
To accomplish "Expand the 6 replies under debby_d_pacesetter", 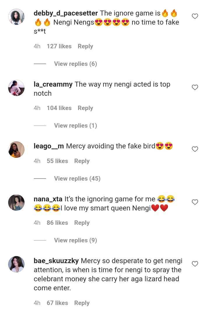I will 75,64.
